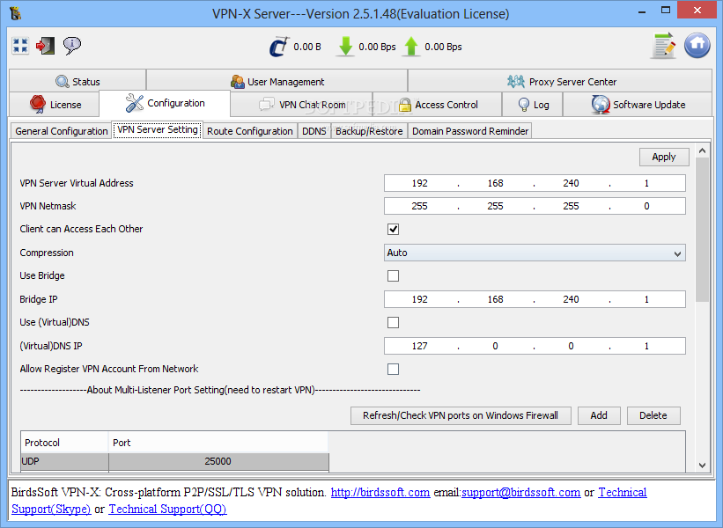The width and height of the screenshot is (723, 528).
Task: Click the blue home globe icon
Action: tap(697, 45)
